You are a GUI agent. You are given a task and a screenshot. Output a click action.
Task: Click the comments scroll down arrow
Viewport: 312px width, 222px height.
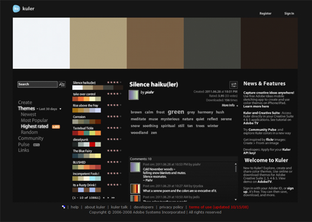(235, 200)
